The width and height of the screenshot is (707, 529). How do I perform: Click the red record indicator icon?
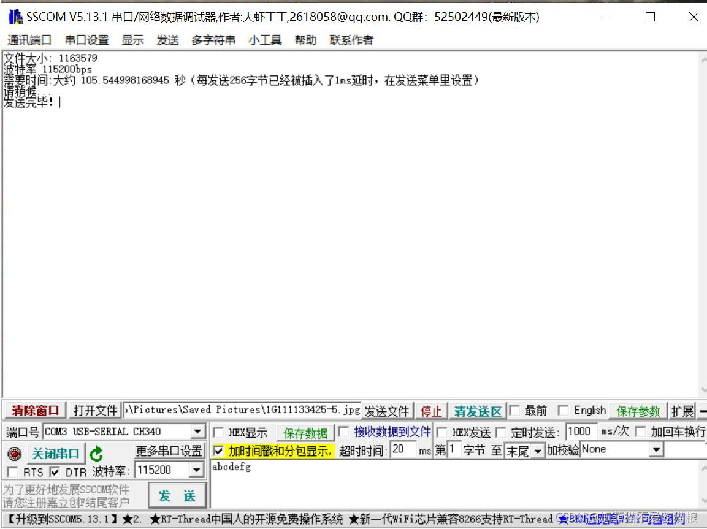point(15,454)
